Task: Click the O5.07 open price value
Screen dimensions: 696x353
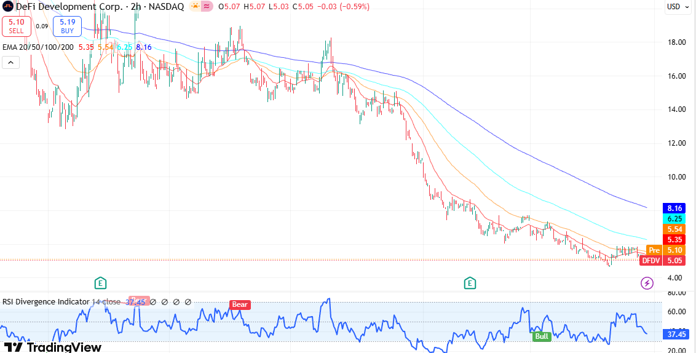Action: pos(229,7)
